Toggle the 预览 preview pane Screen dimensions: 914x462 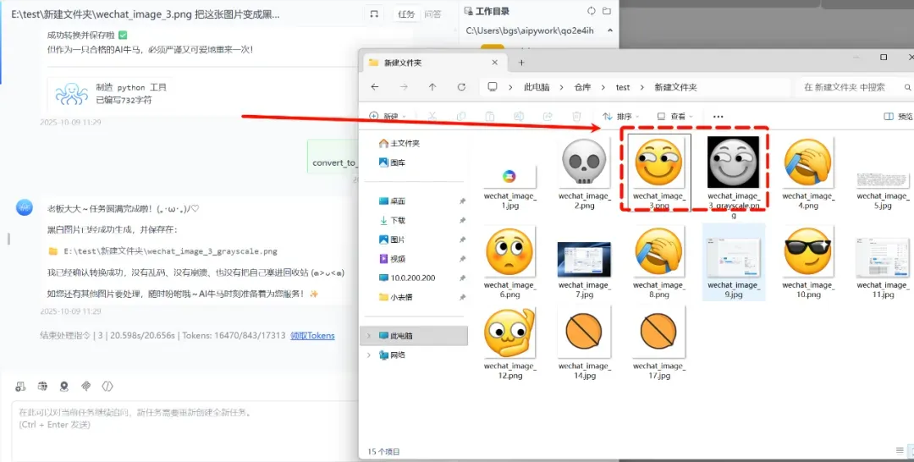898,117
